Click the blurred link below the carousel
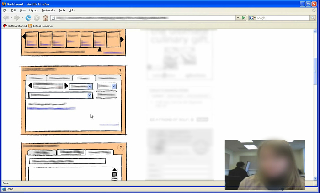320x193 pixels. (x=113, y=53)
